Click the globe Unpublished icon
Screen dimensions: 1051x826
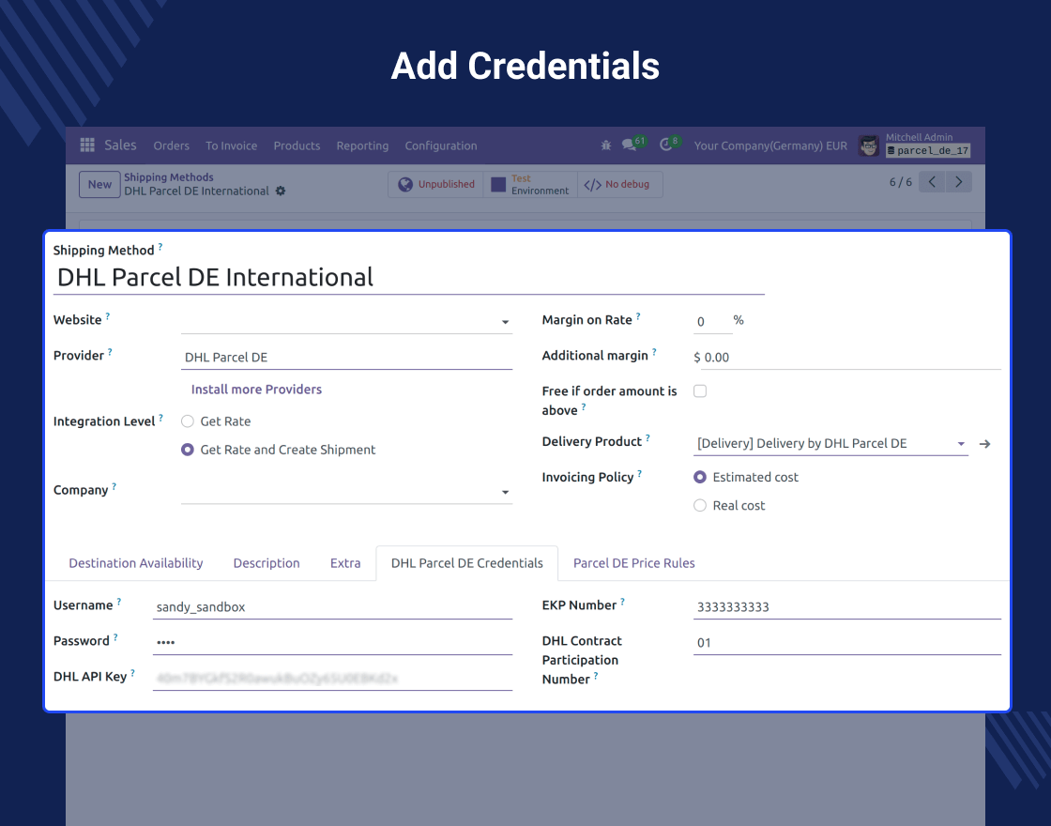[x=405, y=184]
